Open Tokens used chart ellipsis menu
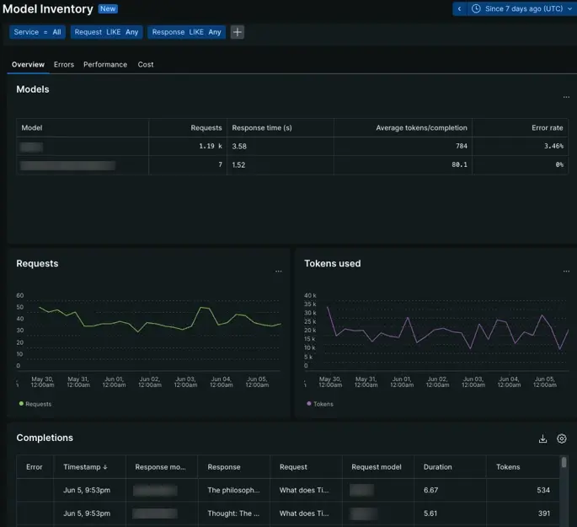577x527 pixels. tap(566, 272)
